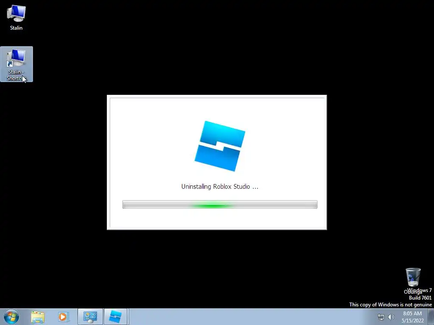
Task: Open the volume speaker tray icon
Action: [391, 317]
